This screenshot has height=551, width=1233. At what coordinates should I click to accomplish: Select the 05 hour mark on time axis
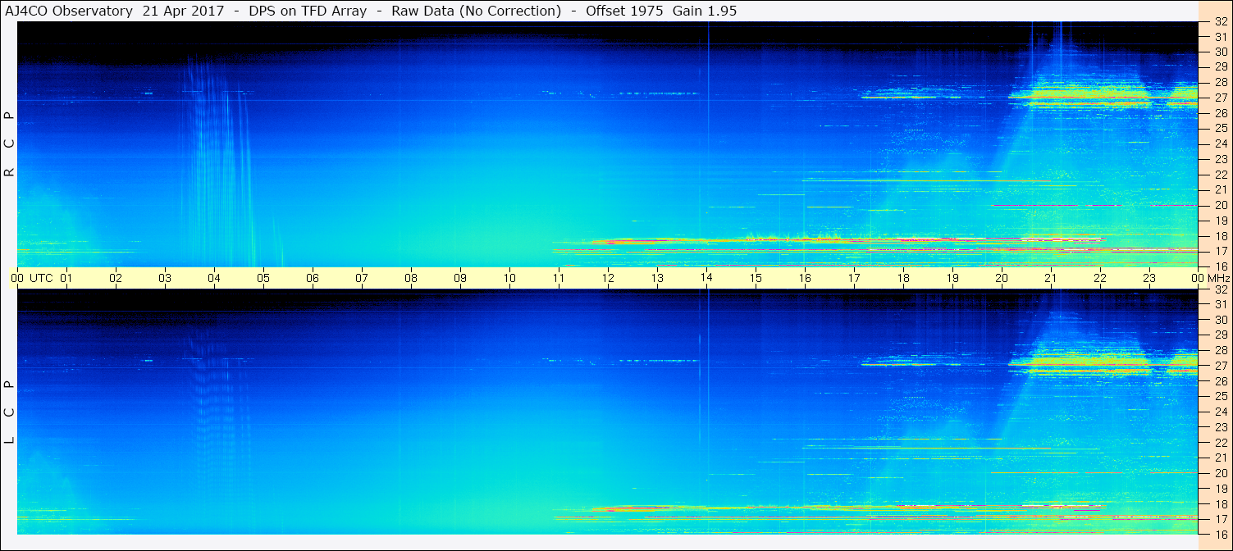[x=263, y=278]
